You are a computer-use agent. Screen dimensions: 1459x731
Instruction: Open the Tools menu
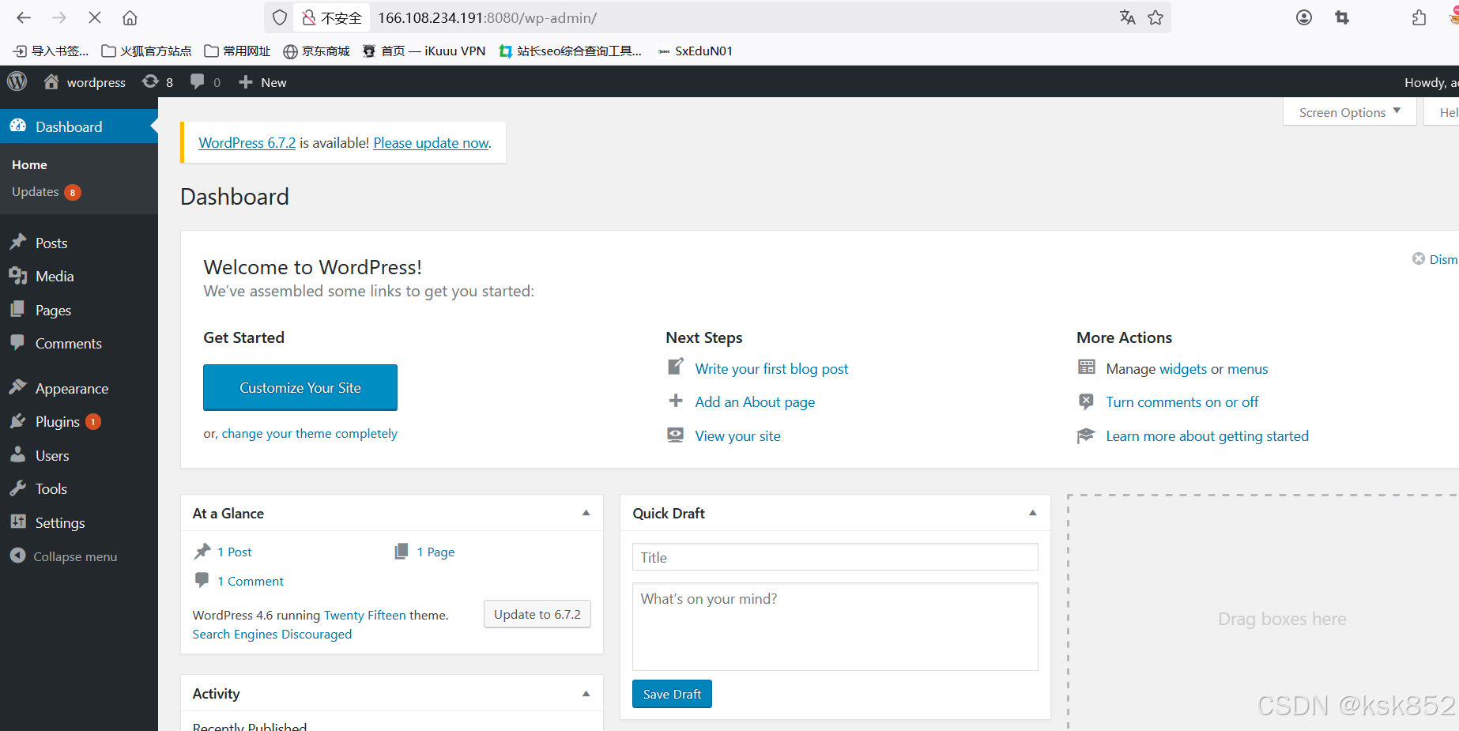pos(79,489)
